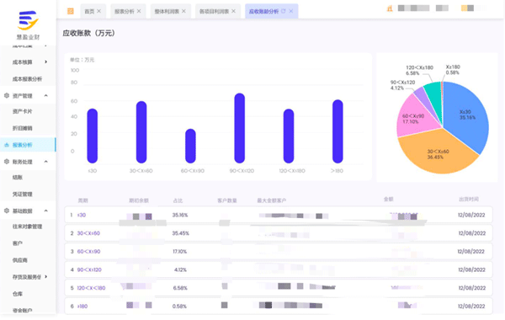This screenshot has height=320, width=505.
Task: Open the 120<X<180 period link in row 5
Action: coord(91,288)
